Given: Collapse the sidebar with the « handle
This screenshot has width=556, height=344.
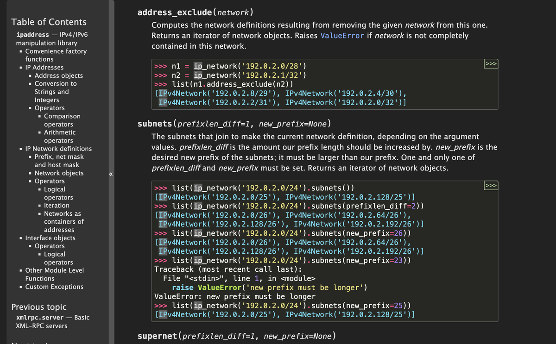Looking at the screenshot, I should pyautogui.click(x=111, y=175).
